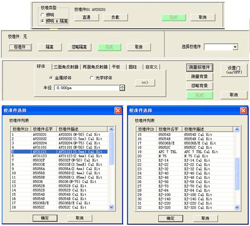
Task: Select the 频响 radio button
Action: point(43,15)
